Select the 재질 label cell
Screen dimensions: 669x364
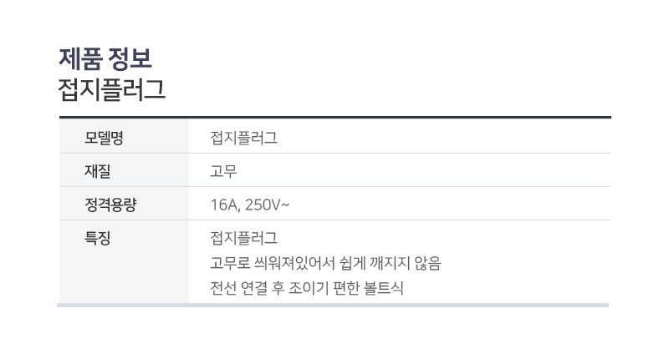tap(124, 169)
